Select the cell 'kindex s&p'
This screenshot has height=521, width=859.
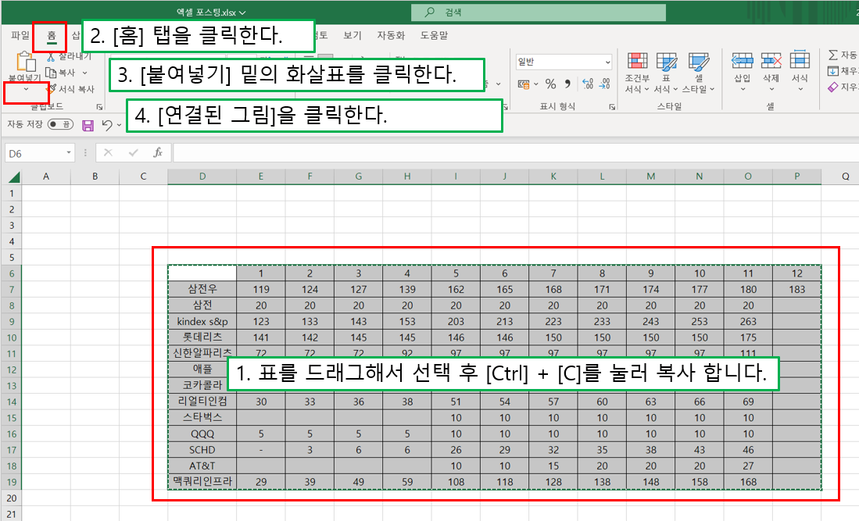(202, 321)
